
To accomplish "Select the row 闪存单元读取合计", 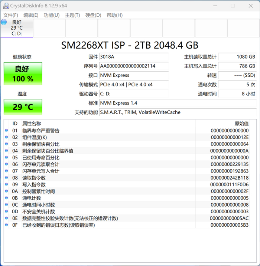I will 127,164.
